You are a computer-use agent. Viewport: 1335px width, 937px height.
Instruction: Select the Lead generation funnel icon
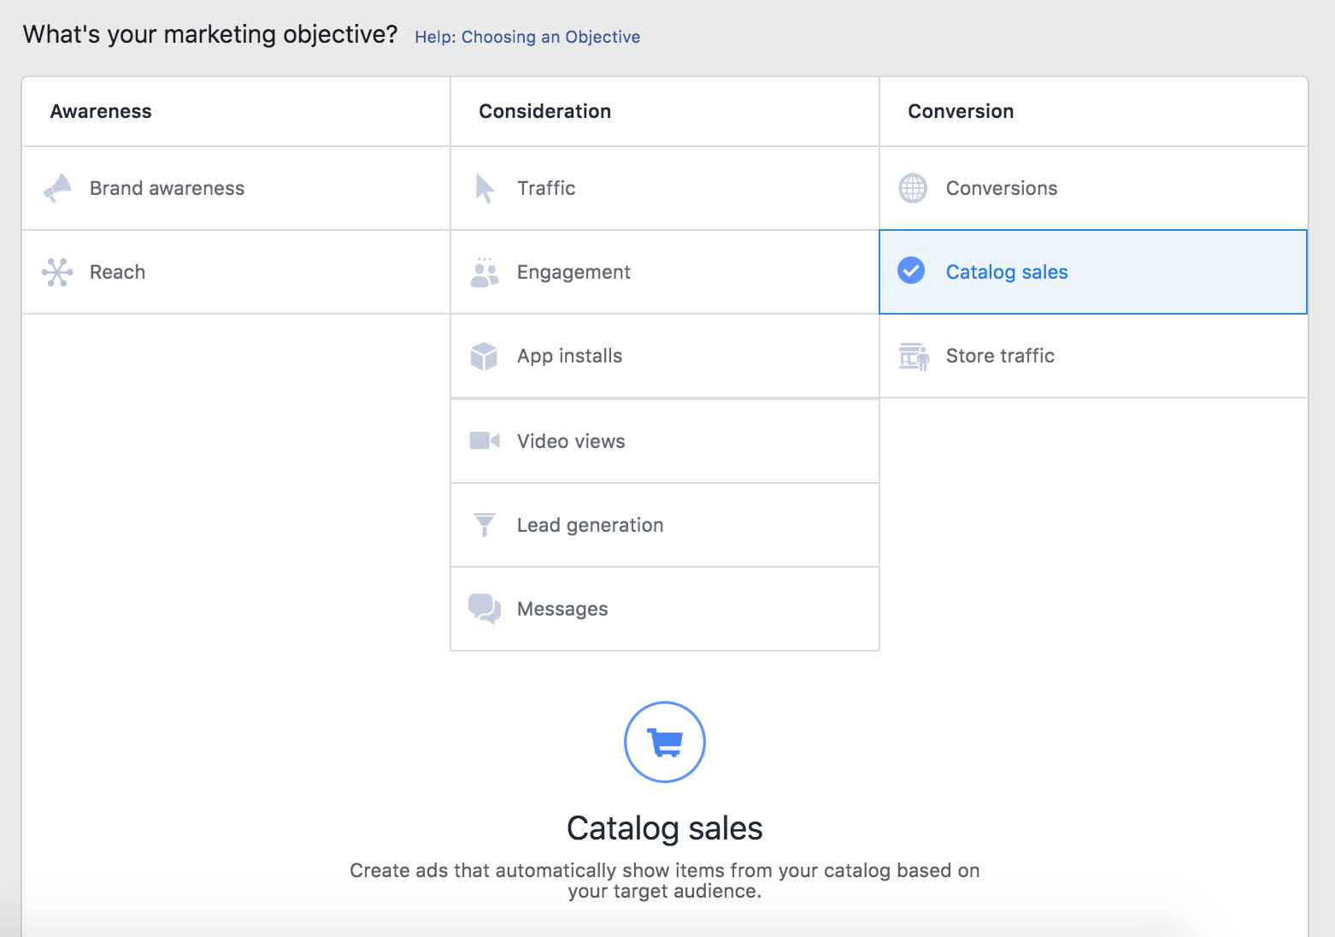coord(485,524)
